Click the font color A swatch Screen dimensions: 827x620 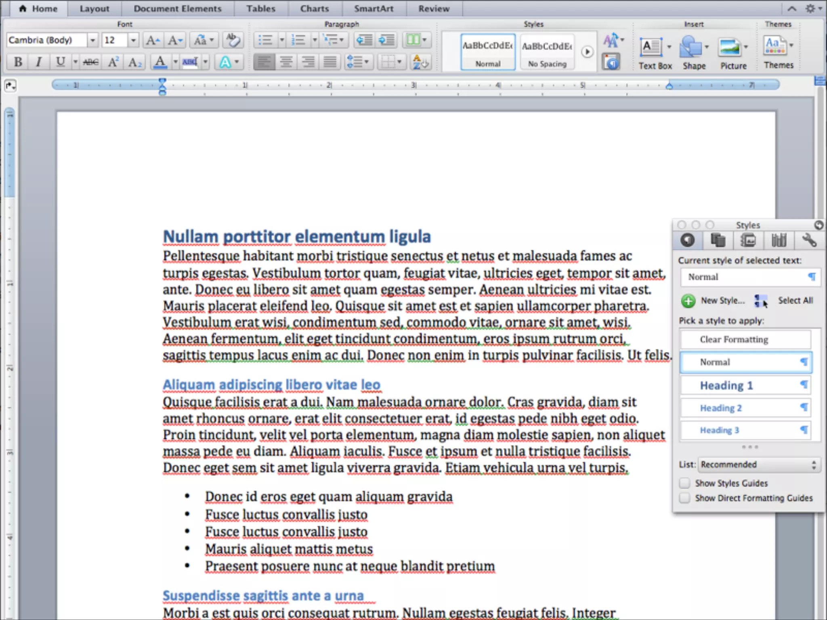[x=160, y=62]
